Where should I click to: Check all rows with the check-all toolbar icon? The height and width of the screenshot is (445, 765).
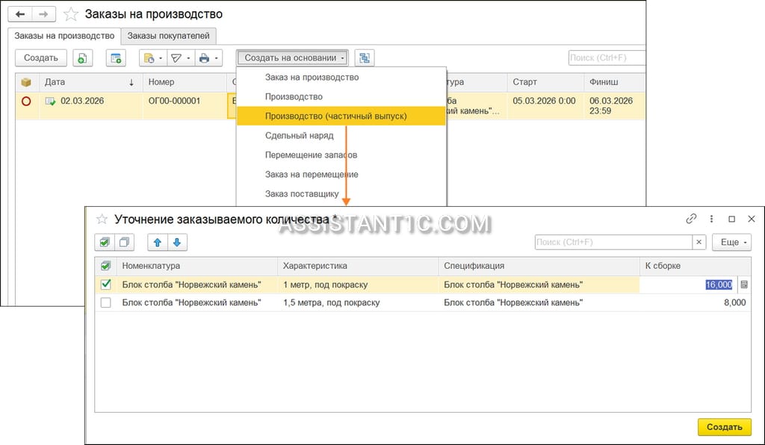[x=105, y=242]
